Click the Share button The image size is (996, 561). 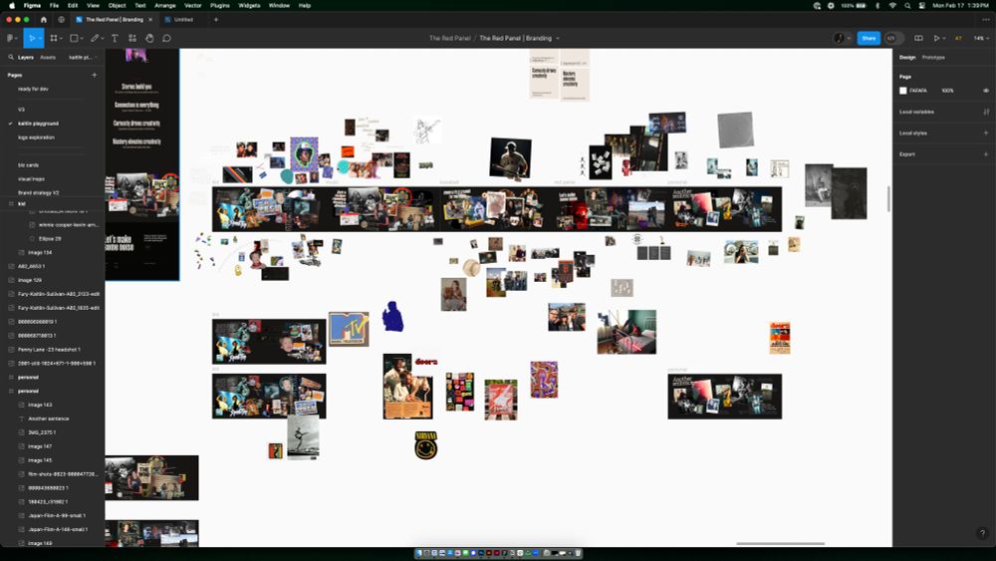click(869, 38)
